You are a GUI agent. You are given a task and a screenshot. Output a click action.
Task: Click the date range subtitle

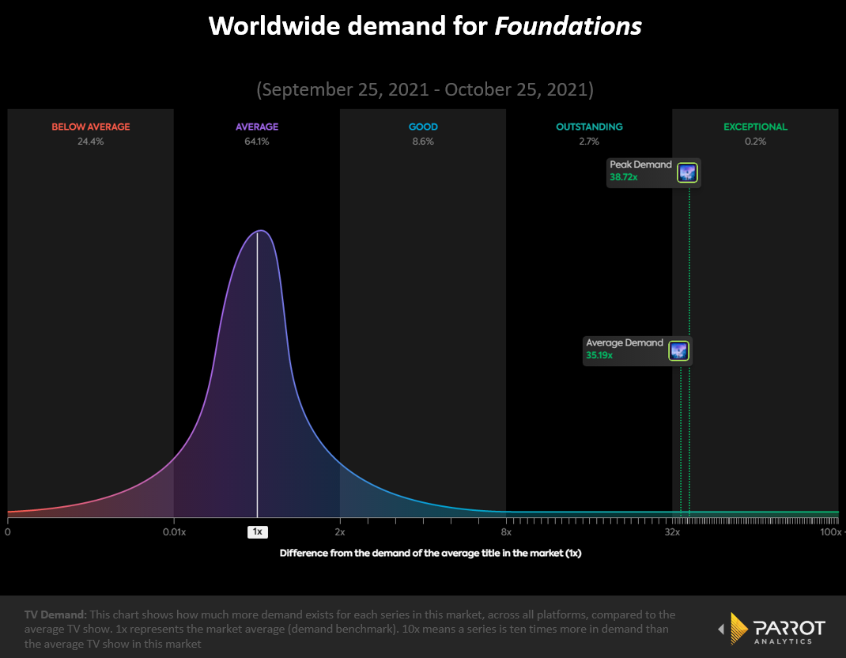pyautogui.click(x=425, y=89)
